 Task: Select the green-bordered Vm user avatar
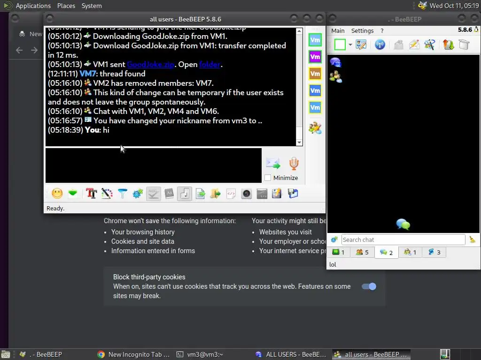315,40
